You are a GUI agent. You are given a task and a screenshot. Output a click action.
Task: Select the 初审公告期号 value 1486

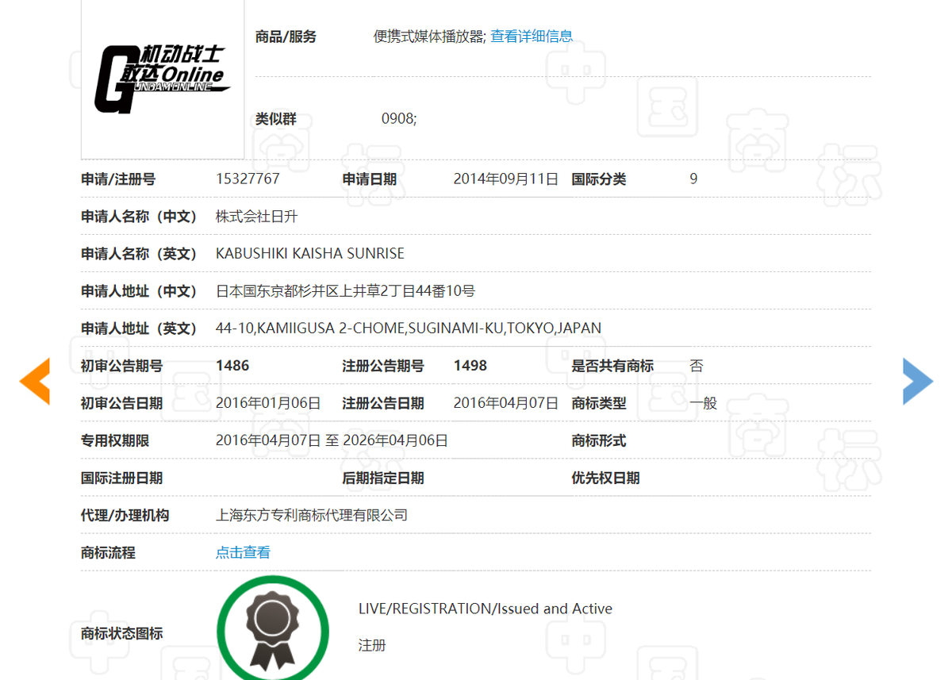click(x=230, y=366)
